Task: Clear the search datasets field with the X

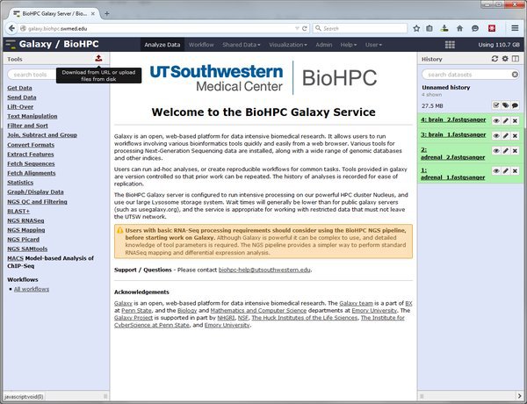Action: pyautogui.click(x=515, y=75)
